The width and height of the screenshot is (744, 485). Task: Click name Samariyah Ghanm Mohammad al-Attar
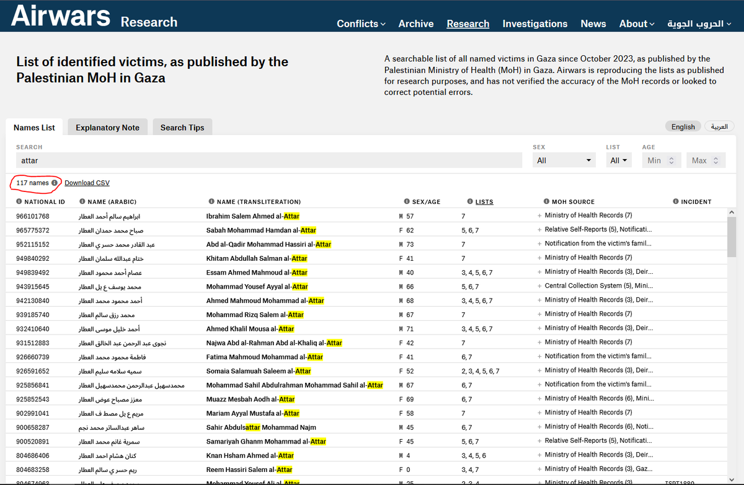[266, 441]
